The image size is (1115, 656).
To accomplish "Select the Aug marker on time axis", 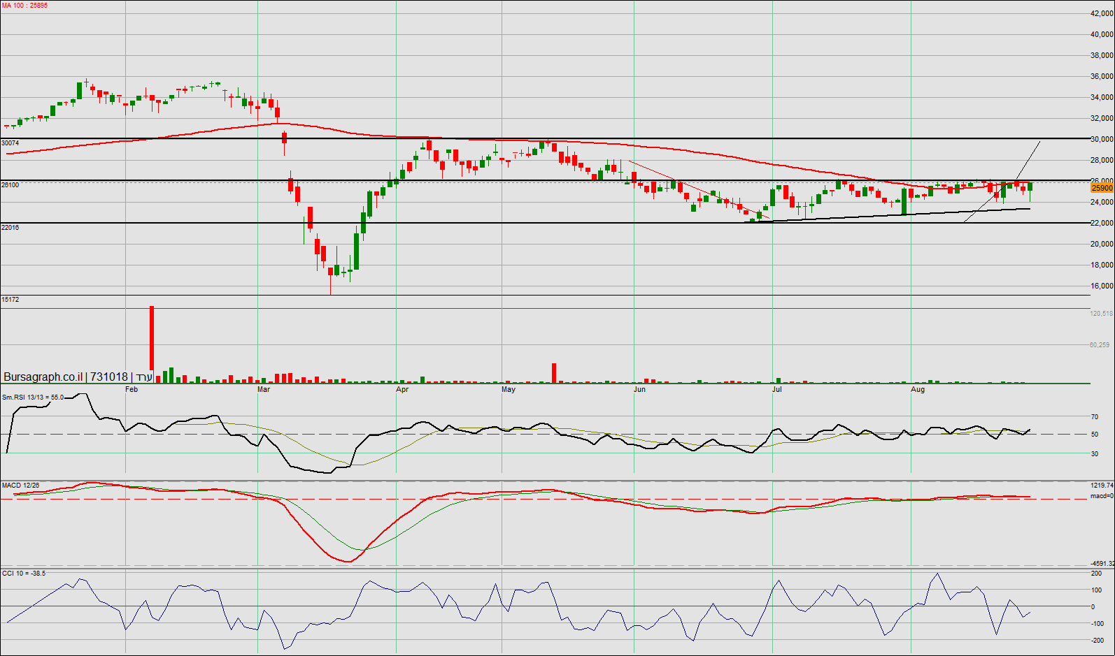I will (918, 389).
